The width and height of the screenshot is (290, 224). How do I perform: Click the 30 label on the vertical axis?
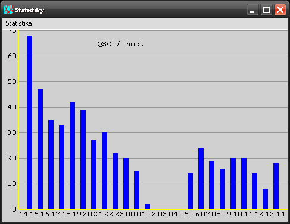(x=12, y=132)
